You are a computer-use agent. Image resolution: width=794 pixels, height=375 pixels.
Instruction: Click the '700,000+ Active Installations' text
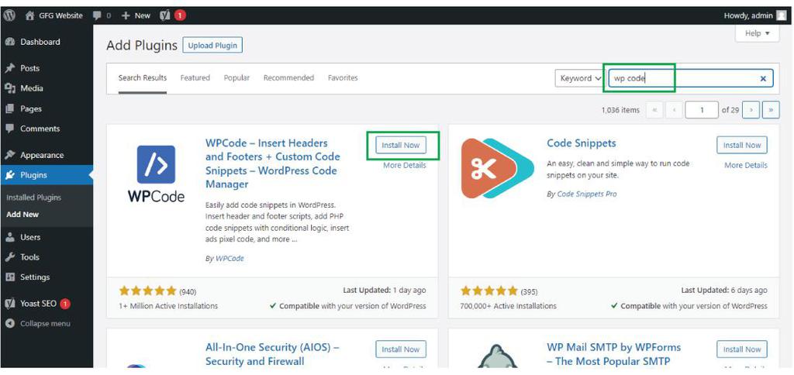[509, 306]
